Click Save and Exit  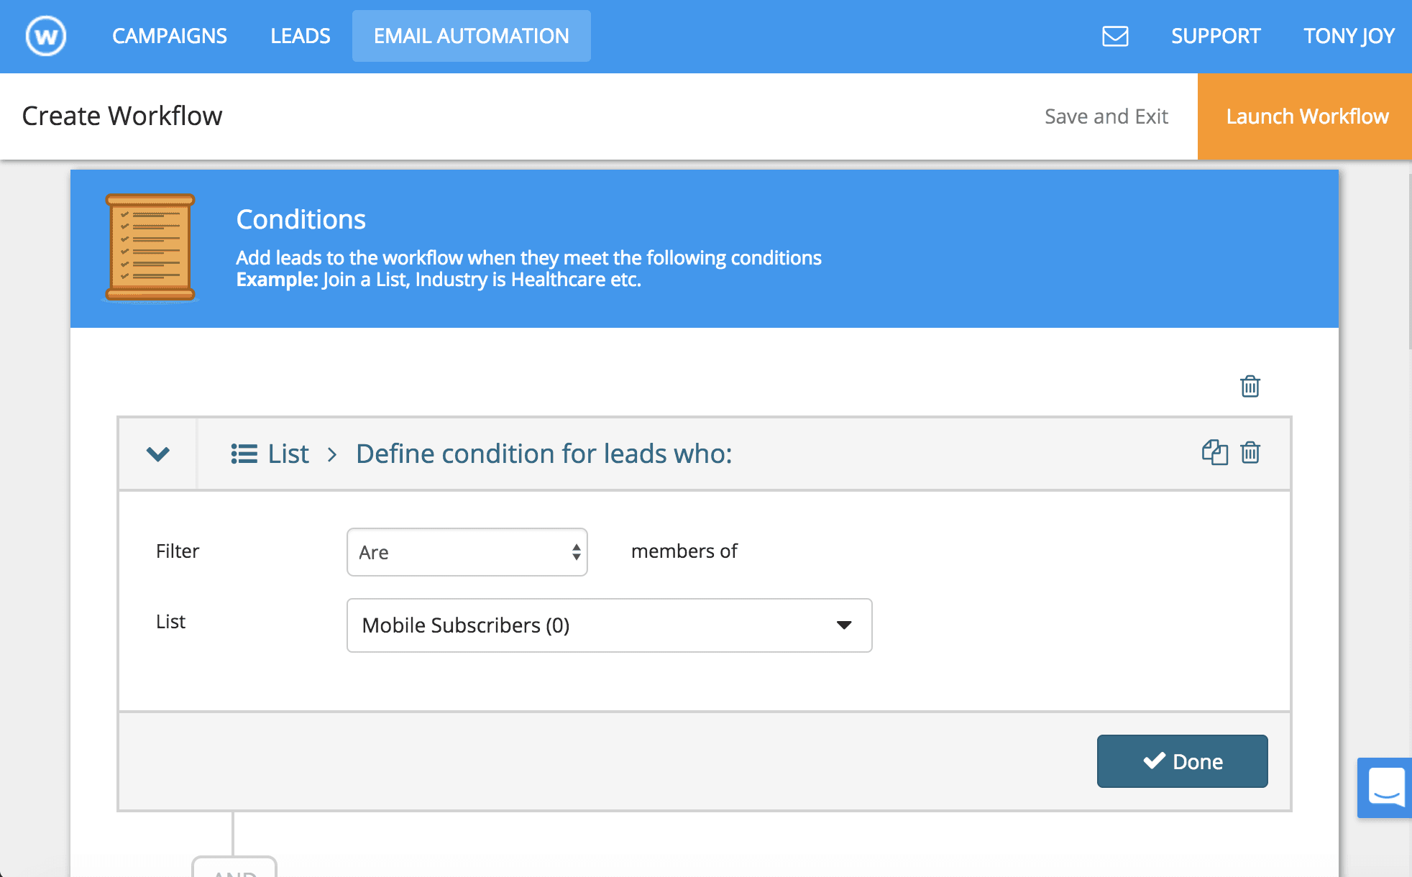pyautogui.click(x=1106, y=116)
